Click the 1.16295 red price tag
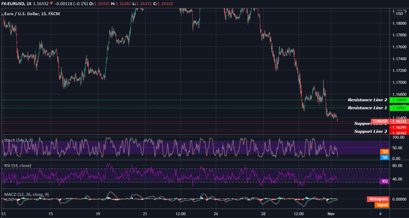The image size is (409, 218). tap(399, 127)
